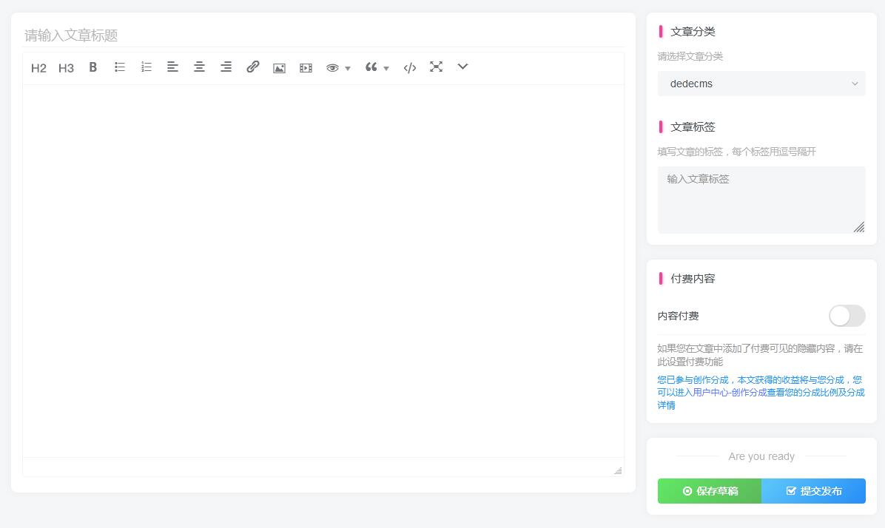Expand the blockquote style dropdown arrow
The height and width of the screenshot is (528, 885).
(x=386, y=69)
